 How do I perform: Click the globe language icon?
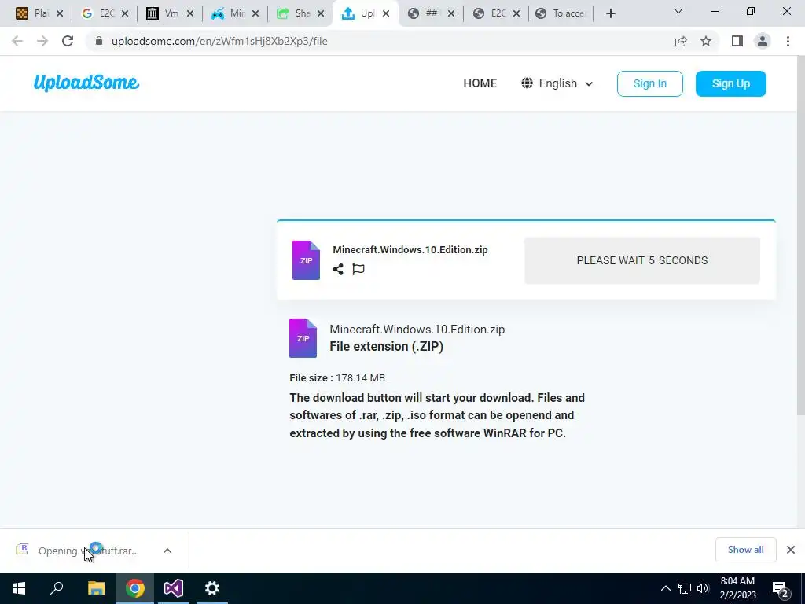(x=527, y=83)
